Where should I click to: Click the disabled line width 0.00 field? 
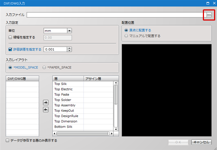pos(58,37)
